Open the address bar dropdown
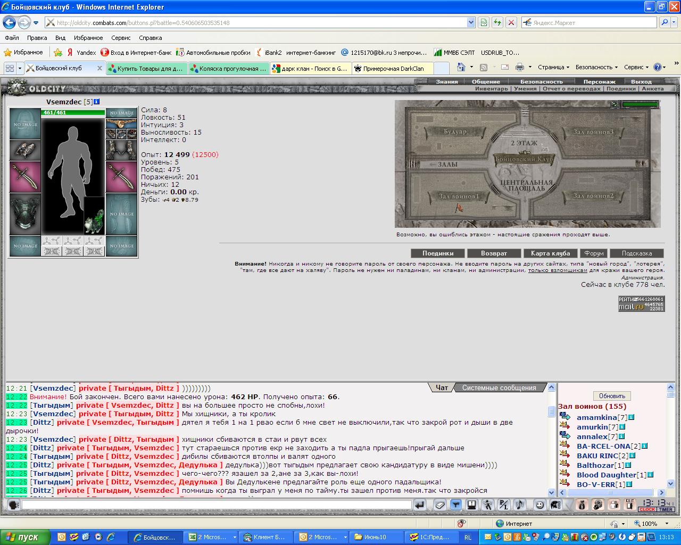Image resolution: width=681 pixels, height=545 pixels. point(471,22)
